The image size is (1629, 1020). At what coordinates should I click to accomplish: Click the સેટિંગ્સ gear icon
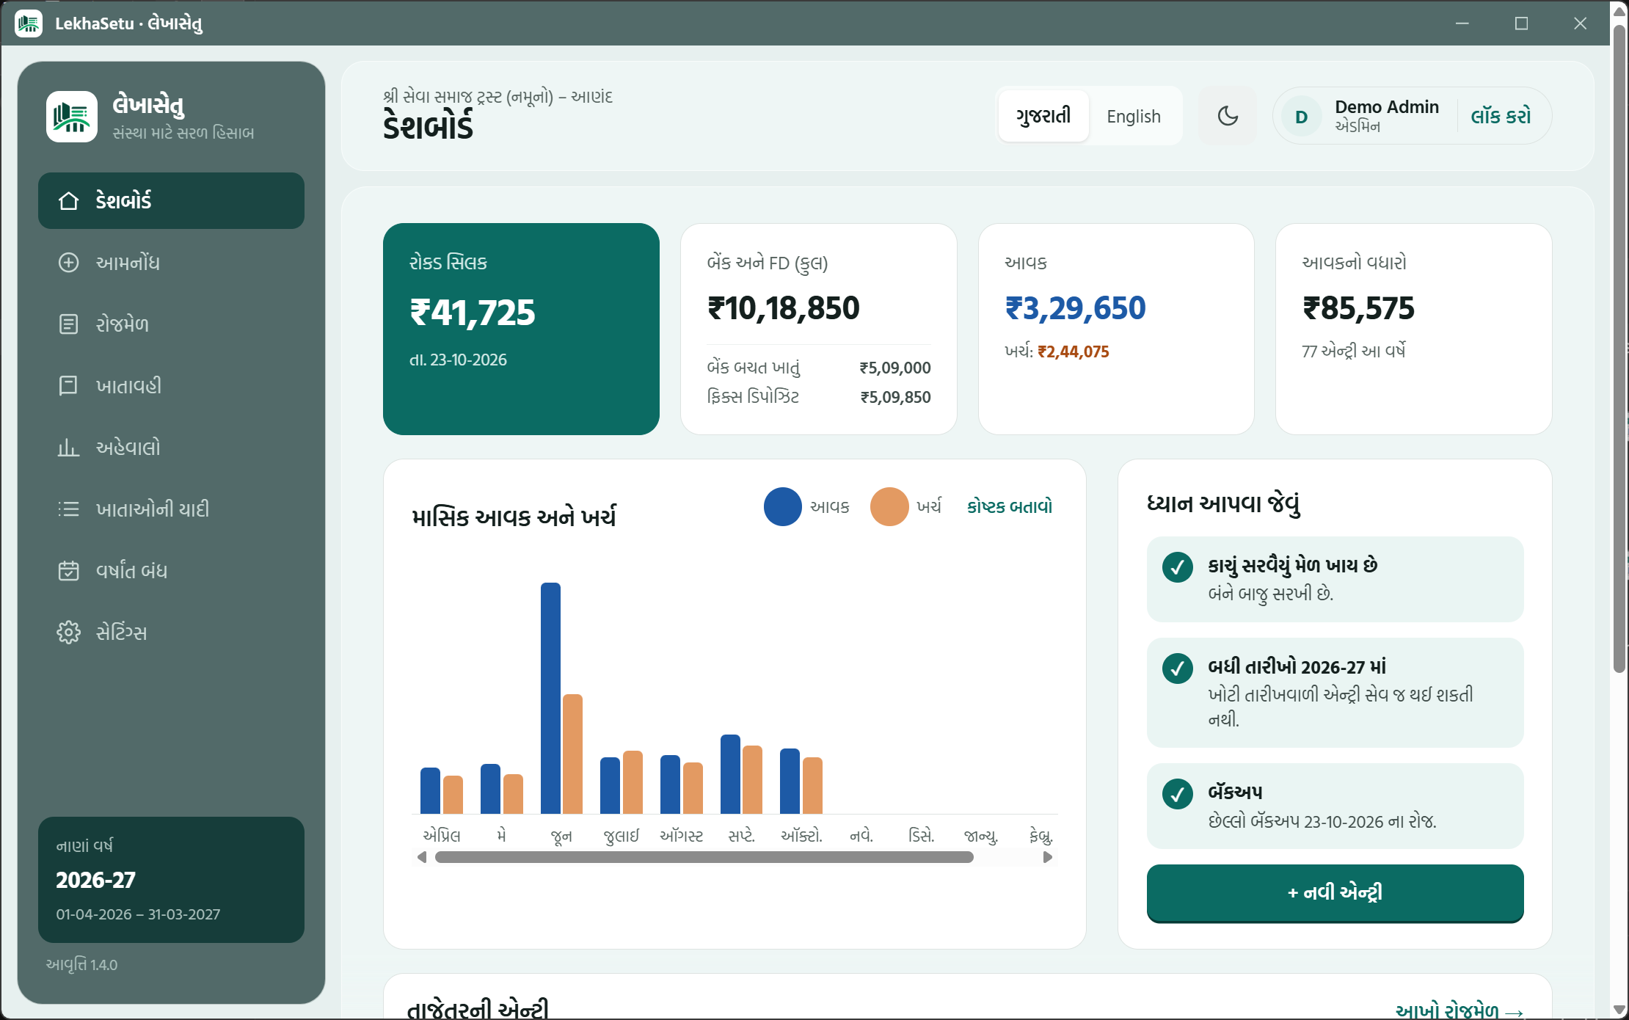tap(68, 633)
